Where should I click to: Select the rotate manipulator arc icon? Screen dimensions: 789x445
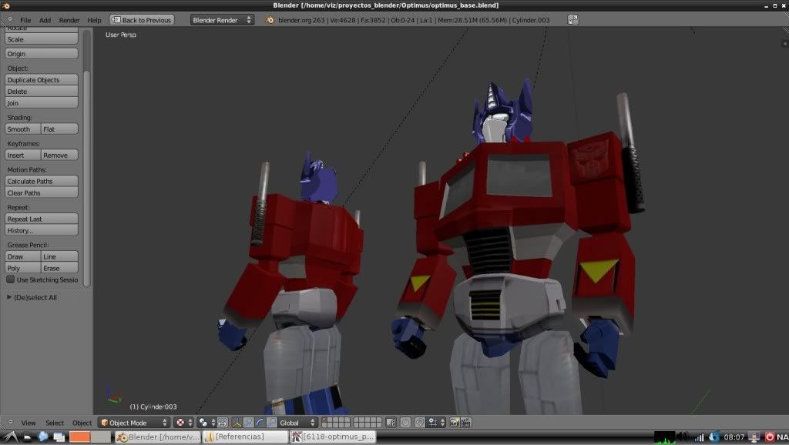pyautogui.click(x=260, y=423)
